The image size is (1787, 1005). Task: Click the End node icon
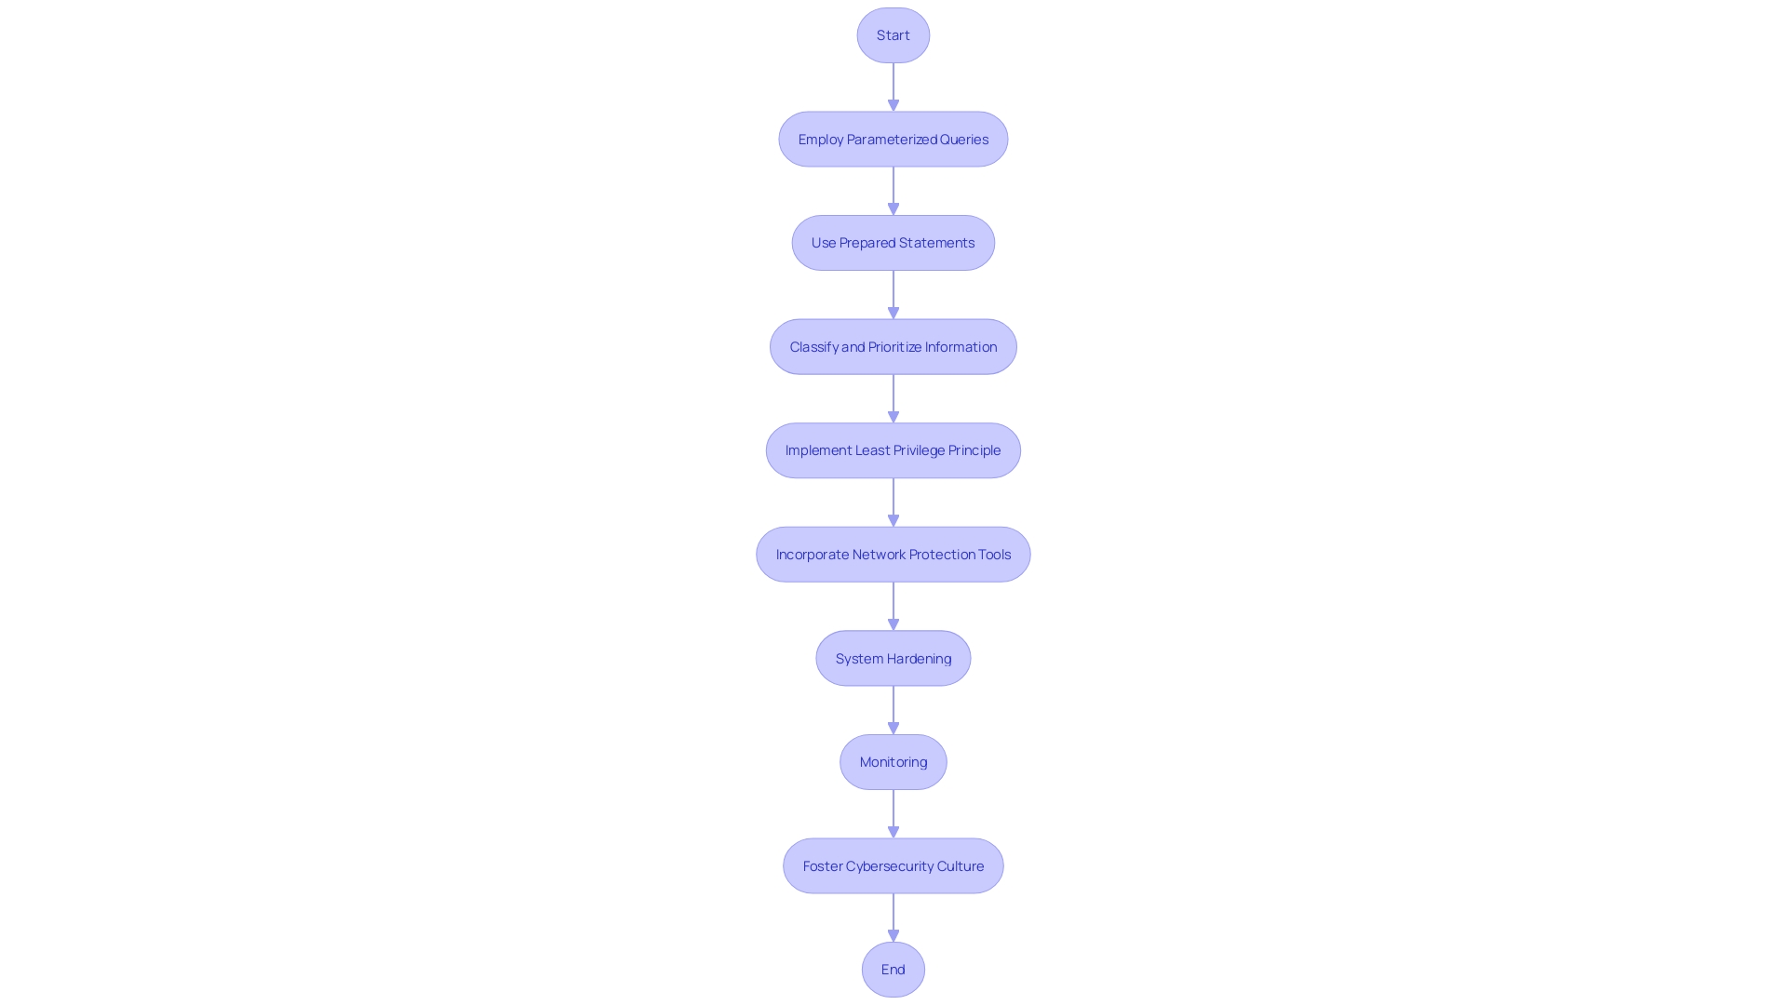coord(893,968)
